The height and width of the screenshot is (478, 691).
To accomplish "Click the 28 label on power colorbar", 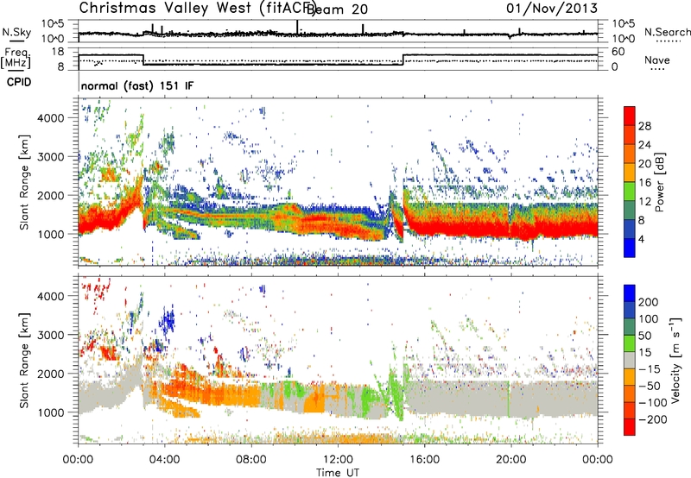I will tap(644, 126).
